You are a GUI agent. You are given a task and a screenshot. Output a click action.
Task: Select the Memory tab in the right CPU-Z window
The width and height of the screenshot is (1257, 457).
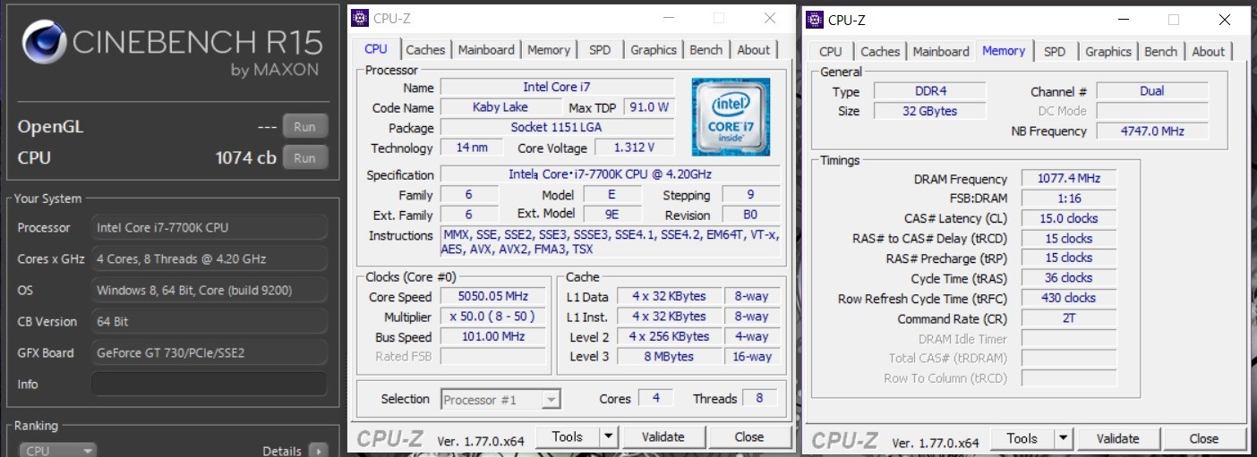point(1004,50)
